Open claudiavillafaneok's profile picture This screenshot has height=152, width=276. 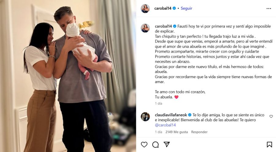[145, 117]
